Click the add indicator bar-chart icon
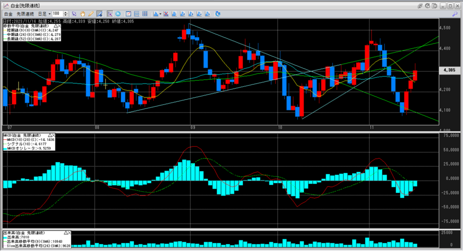Image resolution: width=463 pixels, height=251 pixels. point(156,14)
